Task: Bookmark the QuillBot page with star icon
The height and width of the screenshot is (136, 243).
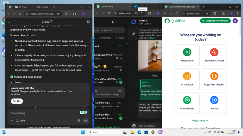Action: coord(207,14)
